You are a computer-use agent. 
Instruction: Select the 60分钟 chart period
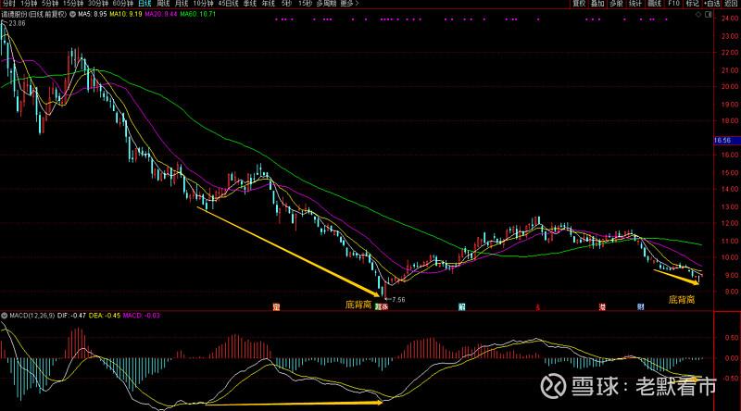(x=122, y=5)
